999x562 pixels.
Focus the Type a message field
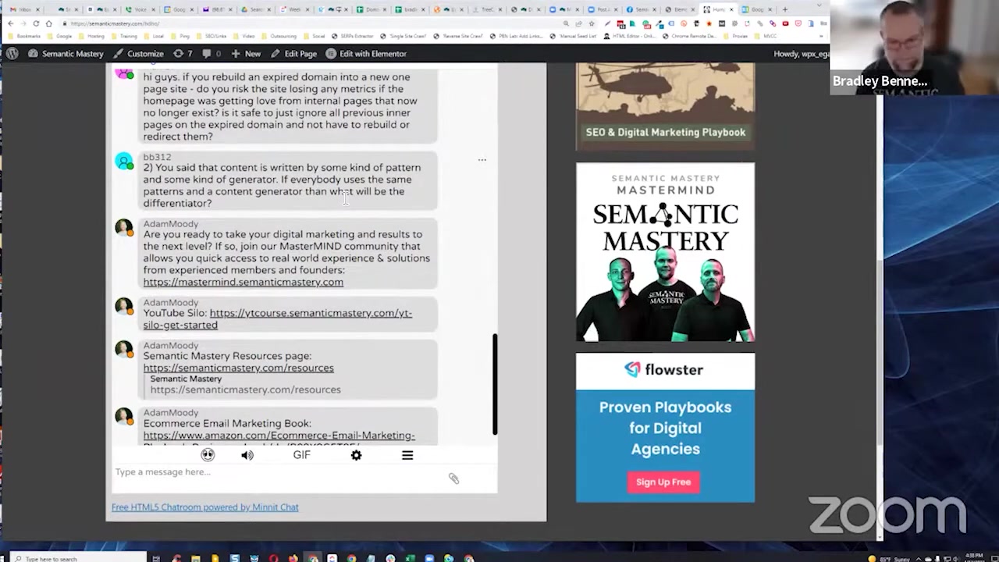tap(277, 472)
